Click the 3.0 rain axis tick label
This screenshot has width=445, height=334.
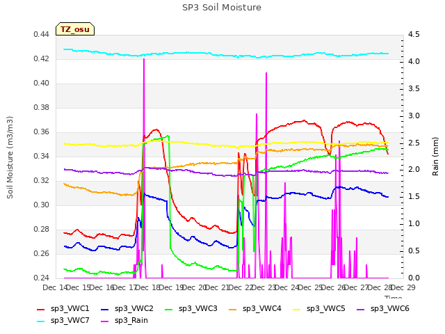[x=414, y=116]
